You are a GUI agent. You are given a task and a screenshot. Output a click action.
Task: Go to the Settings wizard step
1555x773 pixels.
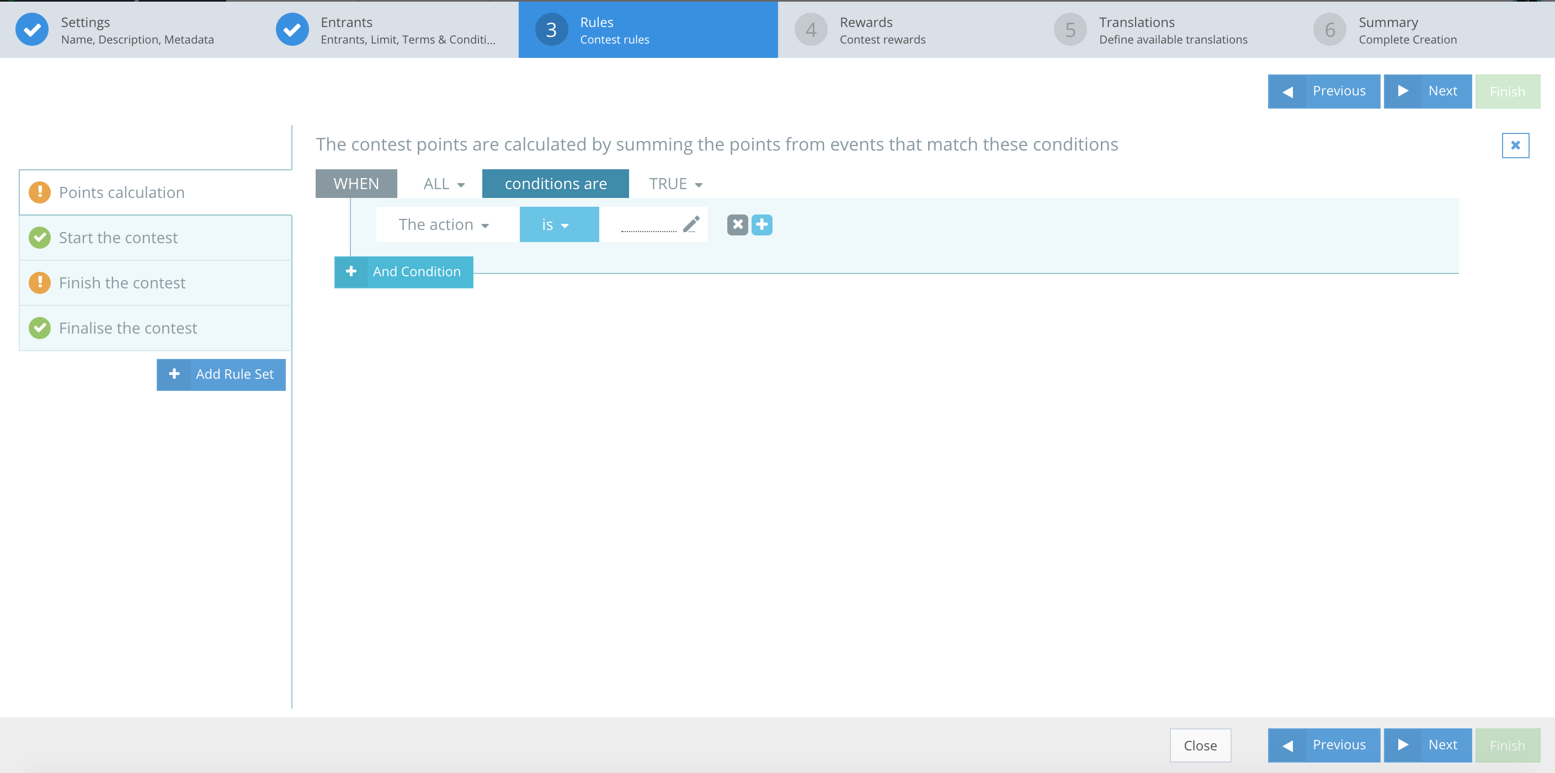(x=129, y=30)
